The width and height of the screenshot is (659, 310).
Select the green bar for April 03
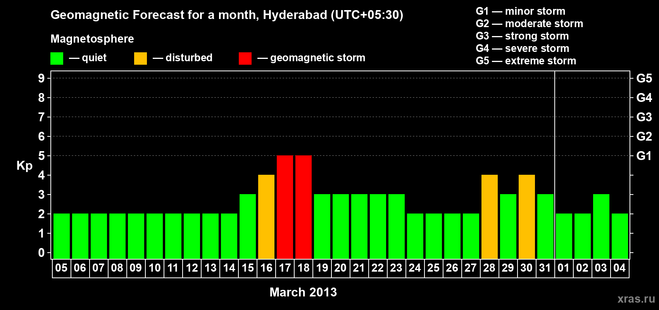coord(601,226)
